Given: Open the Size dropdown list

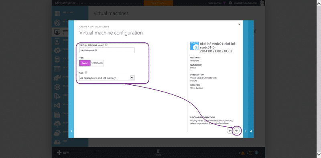Looking at the screenshot, I should pyautogui.click(x=107, y=78).
